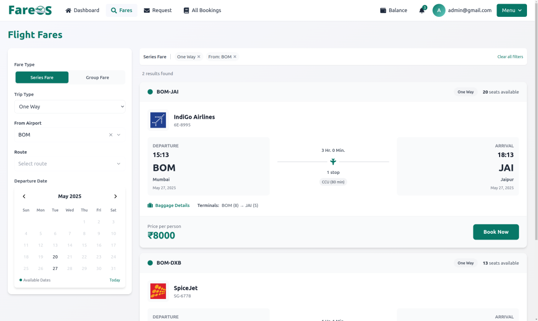Click the ₹8000 price
The image size is (538, 321).
tap(161, 235)
